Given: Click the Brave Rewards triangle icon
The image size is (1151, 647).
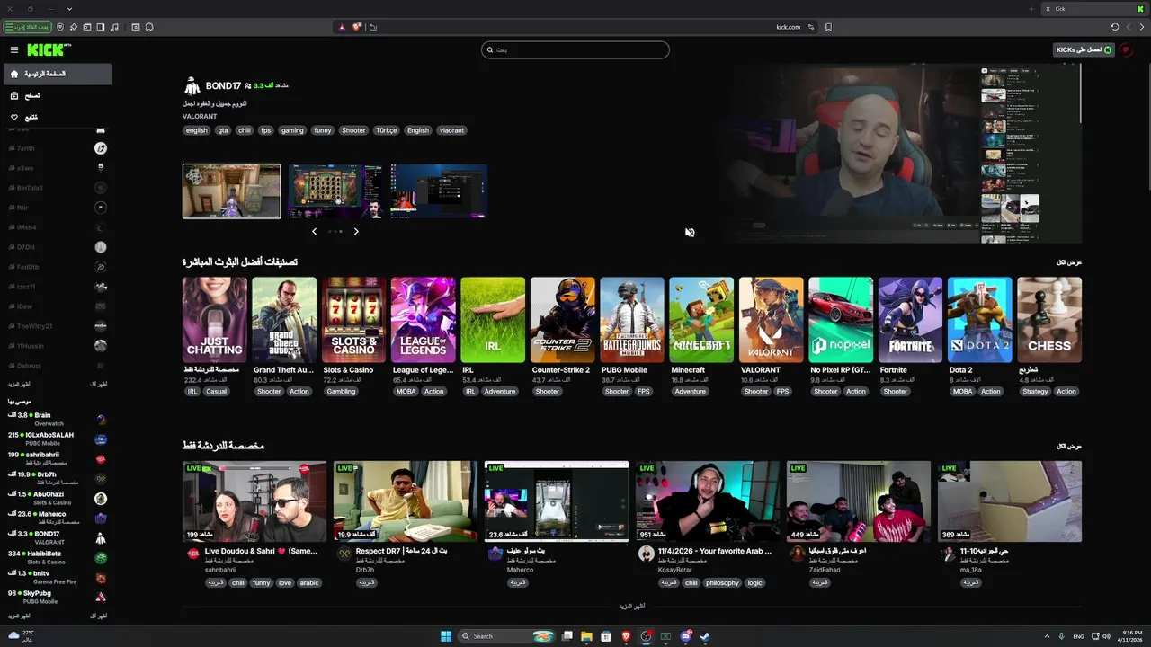Looking at the screenshot, I should pos(342,27).
